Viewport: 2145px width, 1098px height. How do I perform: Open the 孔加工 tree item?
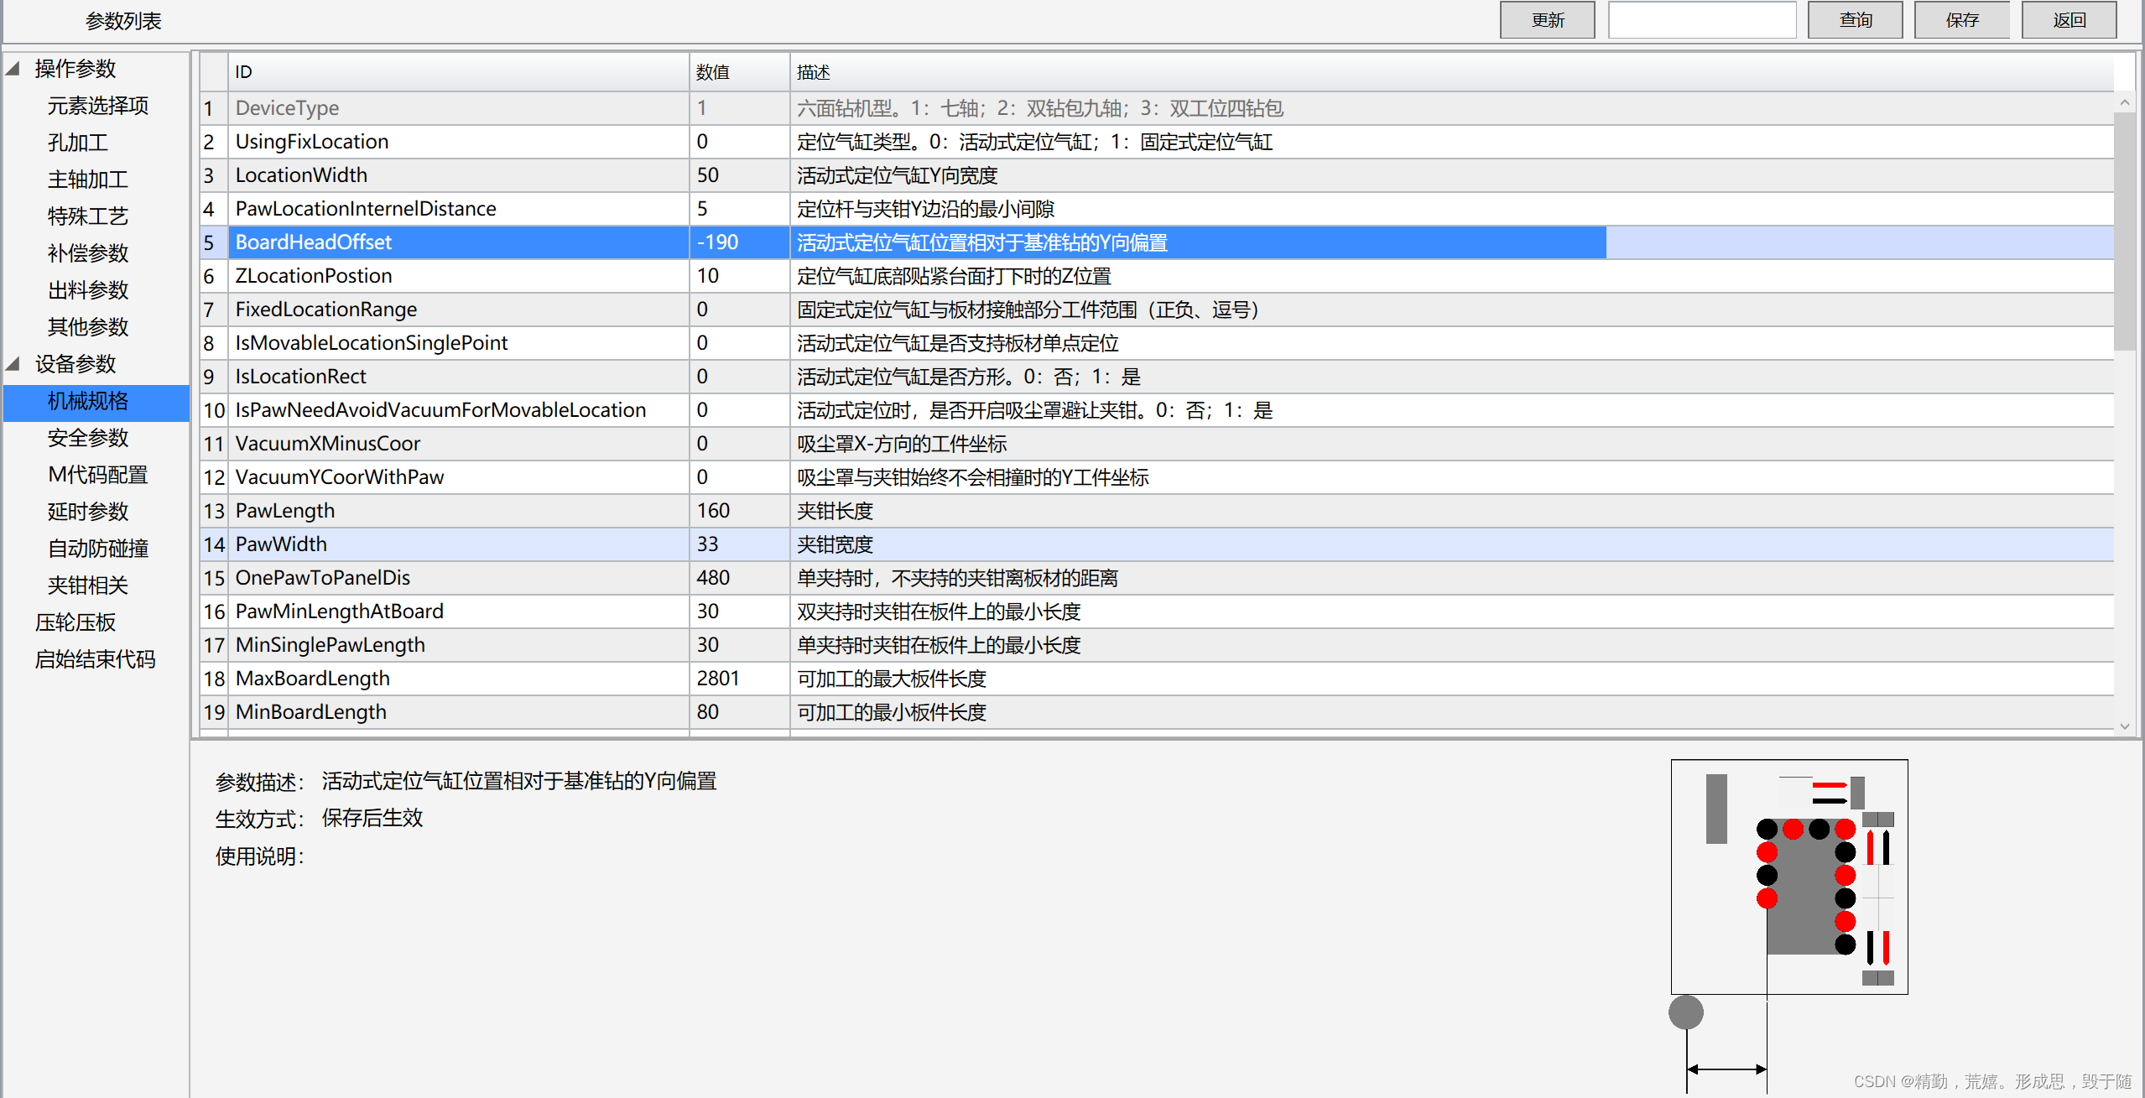coord(77,143)
